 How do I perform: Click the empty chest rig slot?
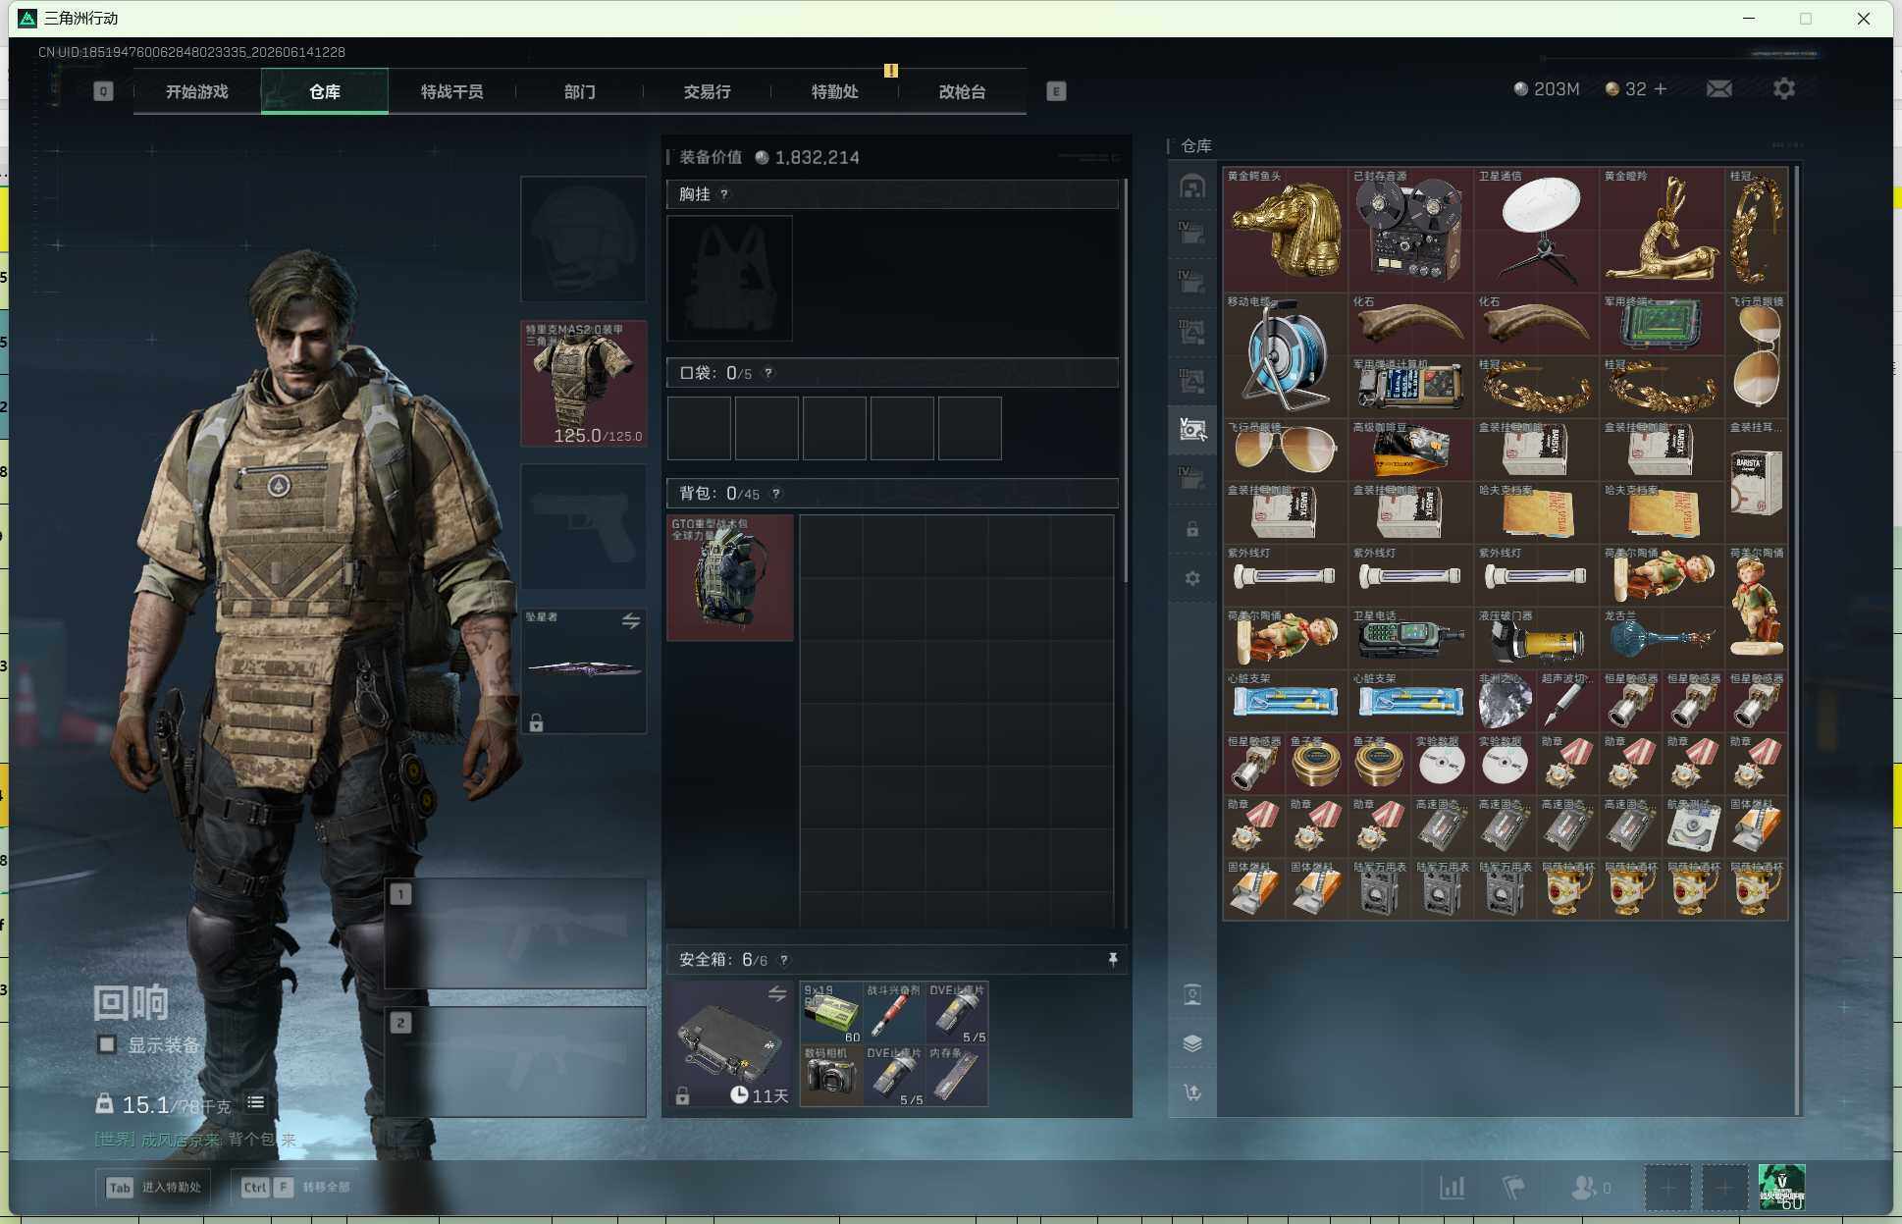[x=729, y=278]
